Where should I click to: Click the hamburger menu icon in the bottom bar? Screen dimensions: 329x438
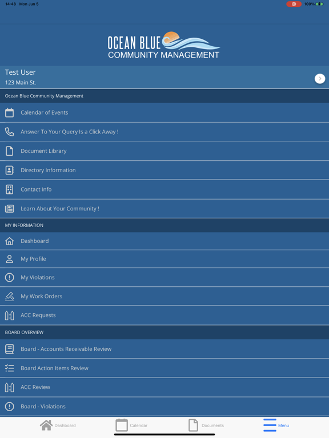pos(270,425)
